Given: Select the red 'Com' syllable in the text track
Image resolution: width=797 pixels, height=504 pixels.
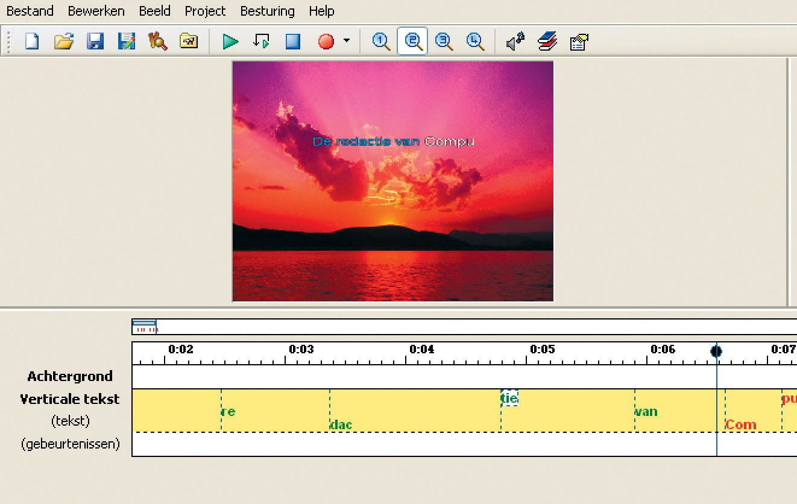Looking at the screenshot, I should click(741, 424).
